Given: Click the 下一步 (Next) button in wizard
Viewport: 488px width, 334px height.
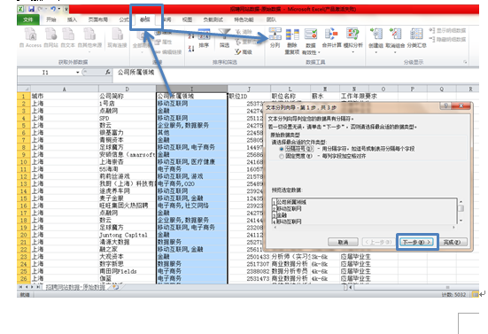Looking at the screenshot, I should point(417,242).
